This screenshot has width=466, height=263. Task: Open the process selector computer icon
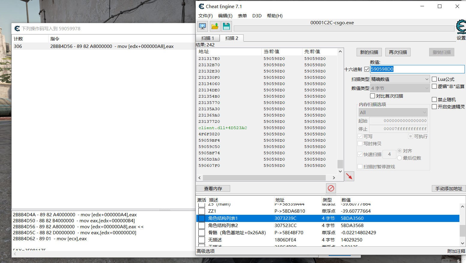click(x=203, y=26)
